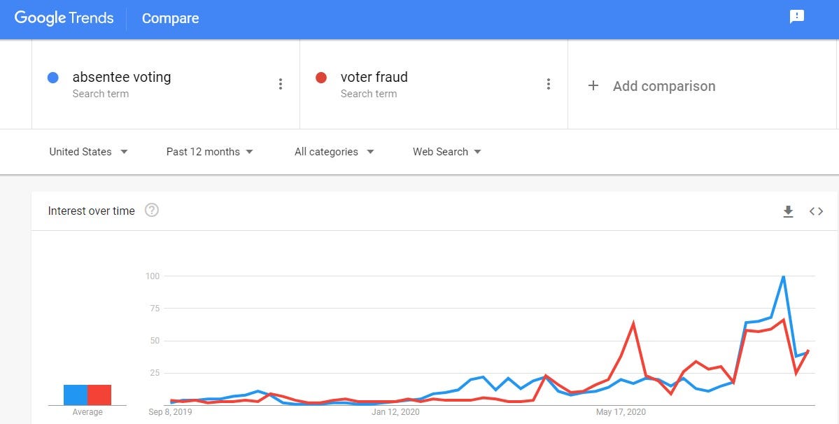Expand the All categories dropdown
Image resolution: width=839 pixels, height=424 pixels.
(x=334, y=152)
